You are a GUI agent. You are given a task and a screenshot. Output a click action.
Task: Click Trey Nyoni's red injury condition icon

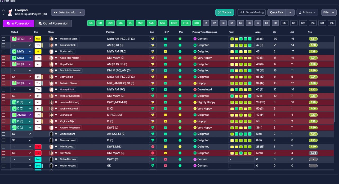(x=153, y=153)
